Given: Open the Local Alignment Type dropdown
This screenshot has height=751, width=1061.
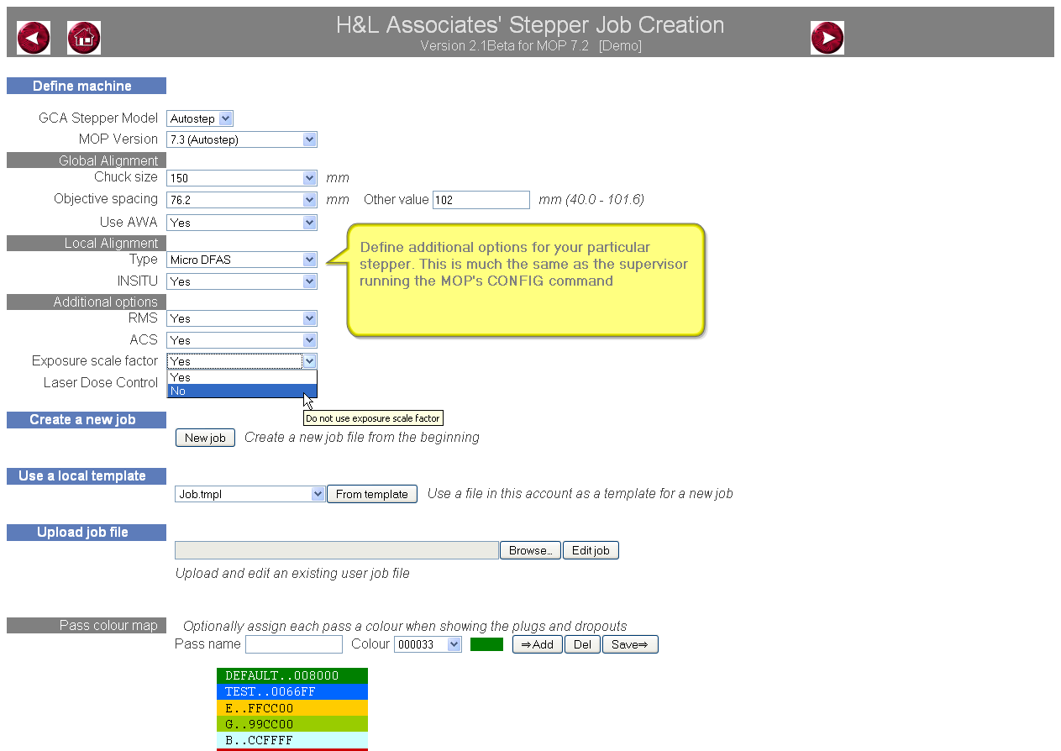Looking at the screenshot, I should 242,260.
